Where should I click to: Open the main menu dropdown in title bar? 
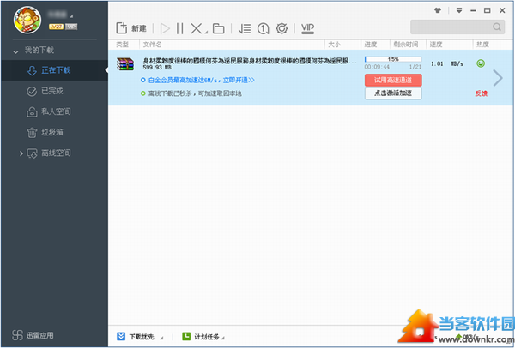point(459,10)
